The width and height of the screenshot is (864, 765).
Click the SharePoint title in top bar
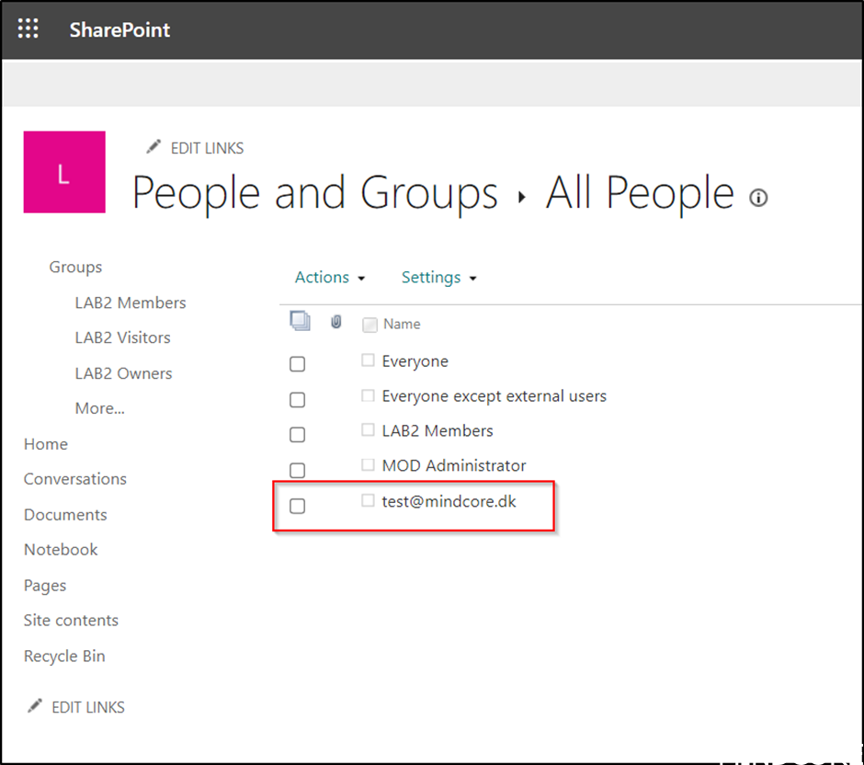pyautogui.click(x=119, y=29)
